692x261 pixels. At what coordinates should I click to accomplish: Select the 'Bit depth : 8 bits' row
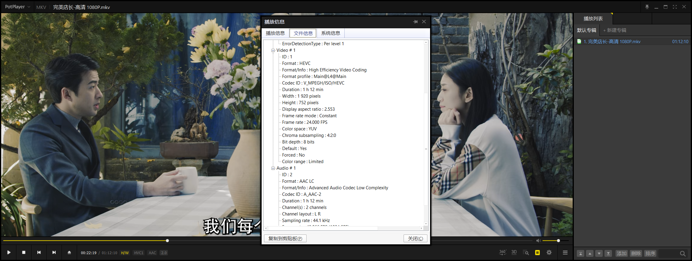point(298,142)
